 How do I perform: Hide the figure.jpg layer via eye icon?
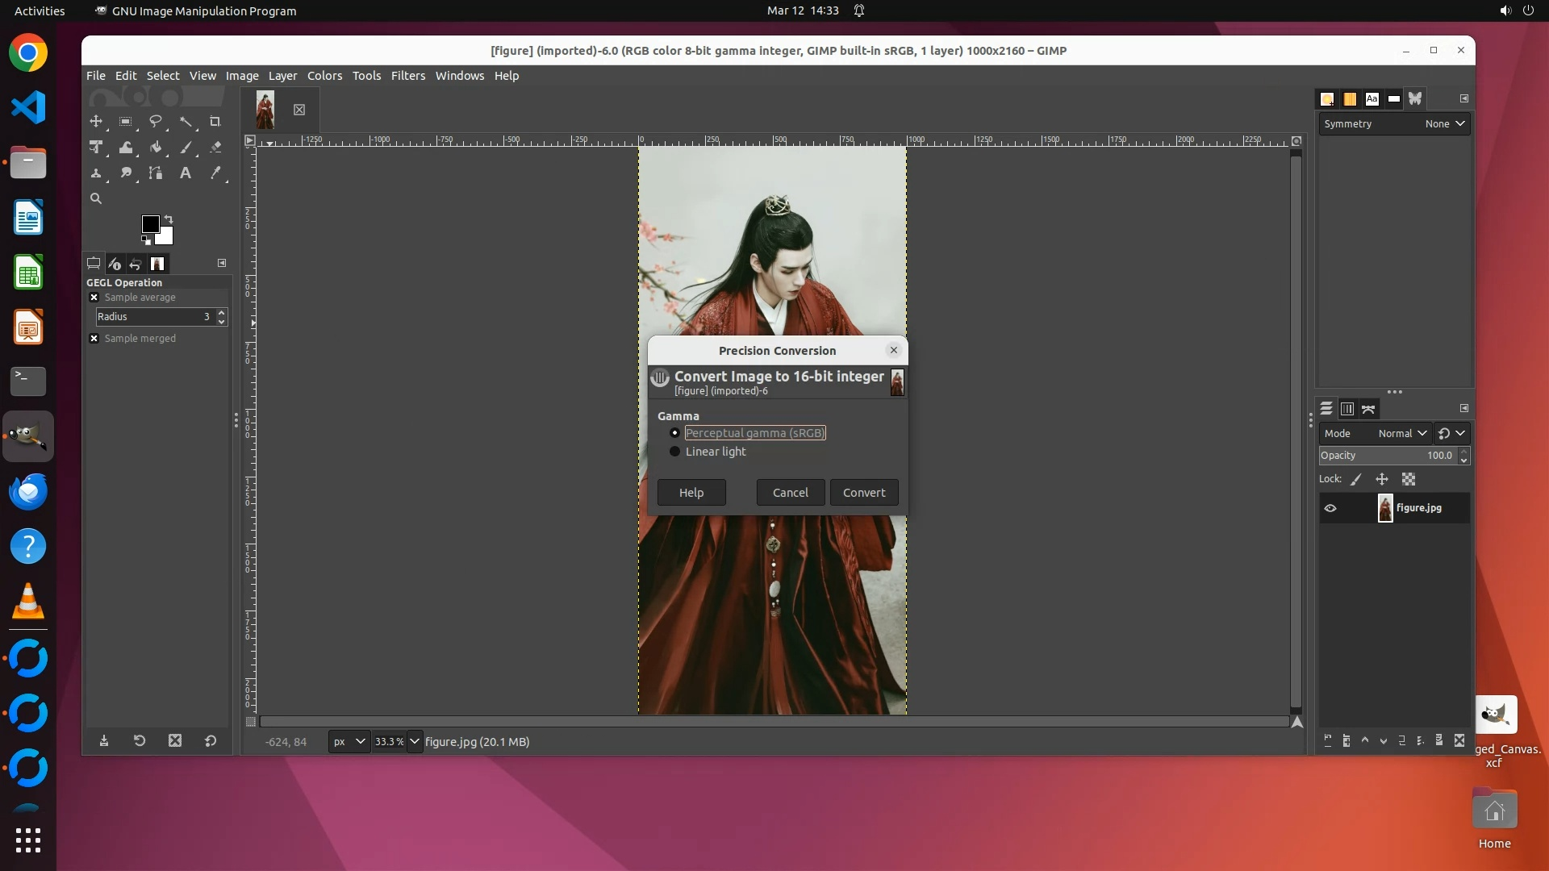coord(1330,508)
